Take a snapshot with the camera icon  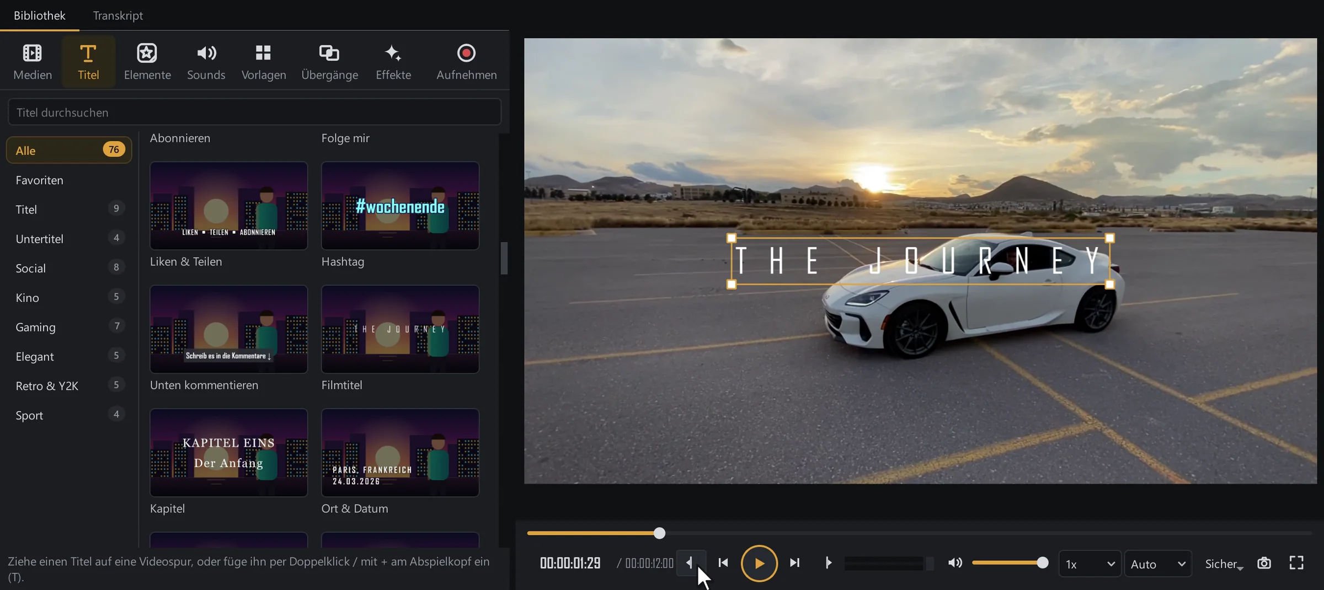coord(1264,563)
